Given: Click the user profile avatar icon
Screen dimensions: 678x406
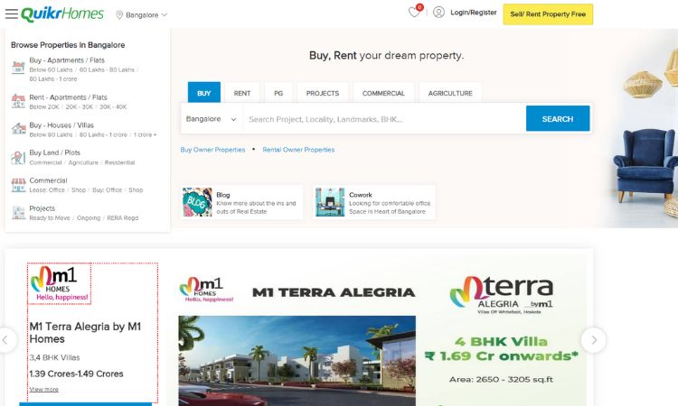Looking at the screenshot, I should [438, 12].
